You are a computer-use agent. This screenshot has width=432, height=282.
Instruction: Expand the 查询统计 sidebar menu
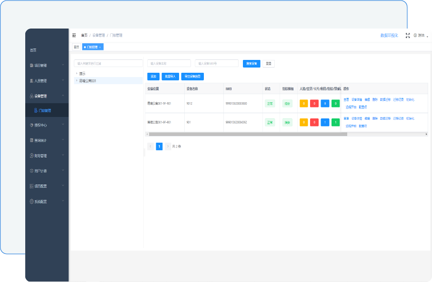point(63,140)
